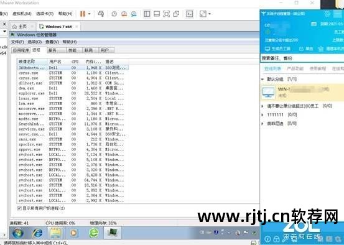Click the orange pause VM button
Viewport: 344px width, 245px height.
(x=83, y=14)
